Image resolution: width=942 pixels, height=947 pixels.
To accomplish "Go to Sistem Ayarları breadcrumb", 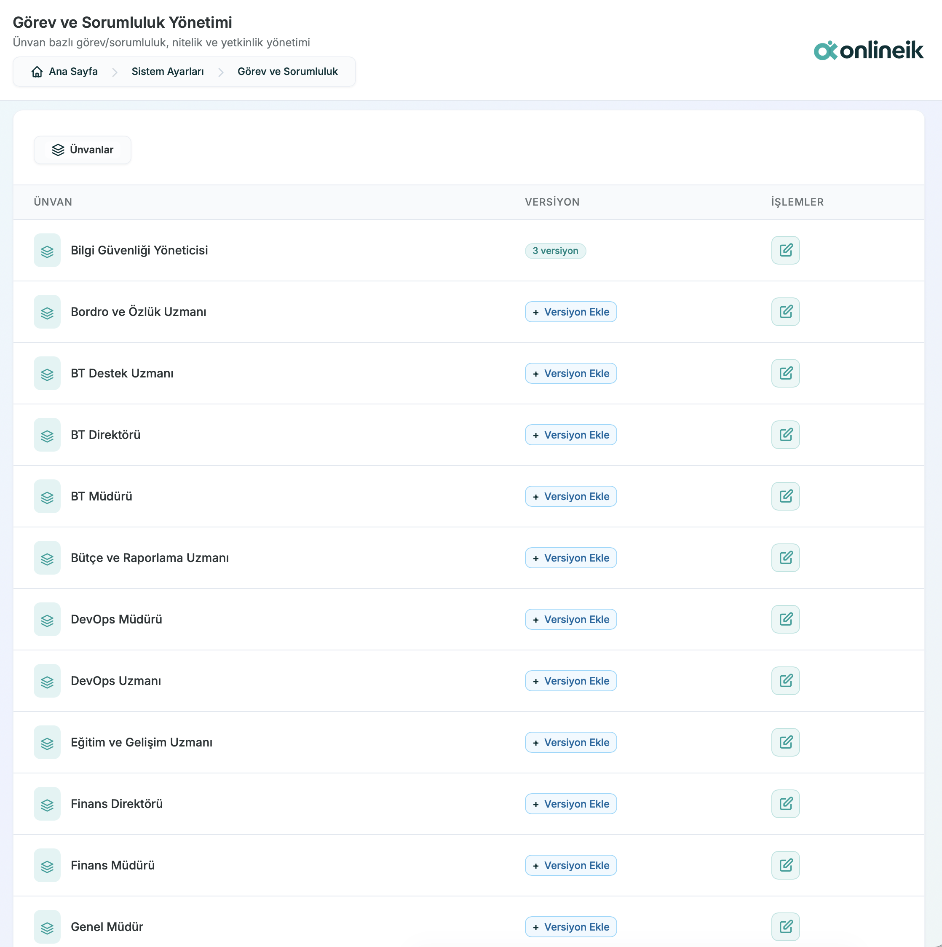I will click(x=168, y=72).
